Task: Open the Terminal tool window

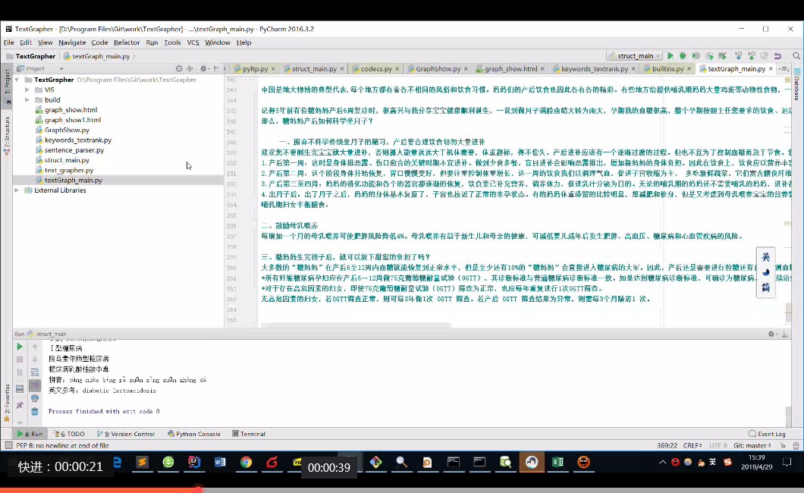Action: pyautogui.click(x=249, y=434)
